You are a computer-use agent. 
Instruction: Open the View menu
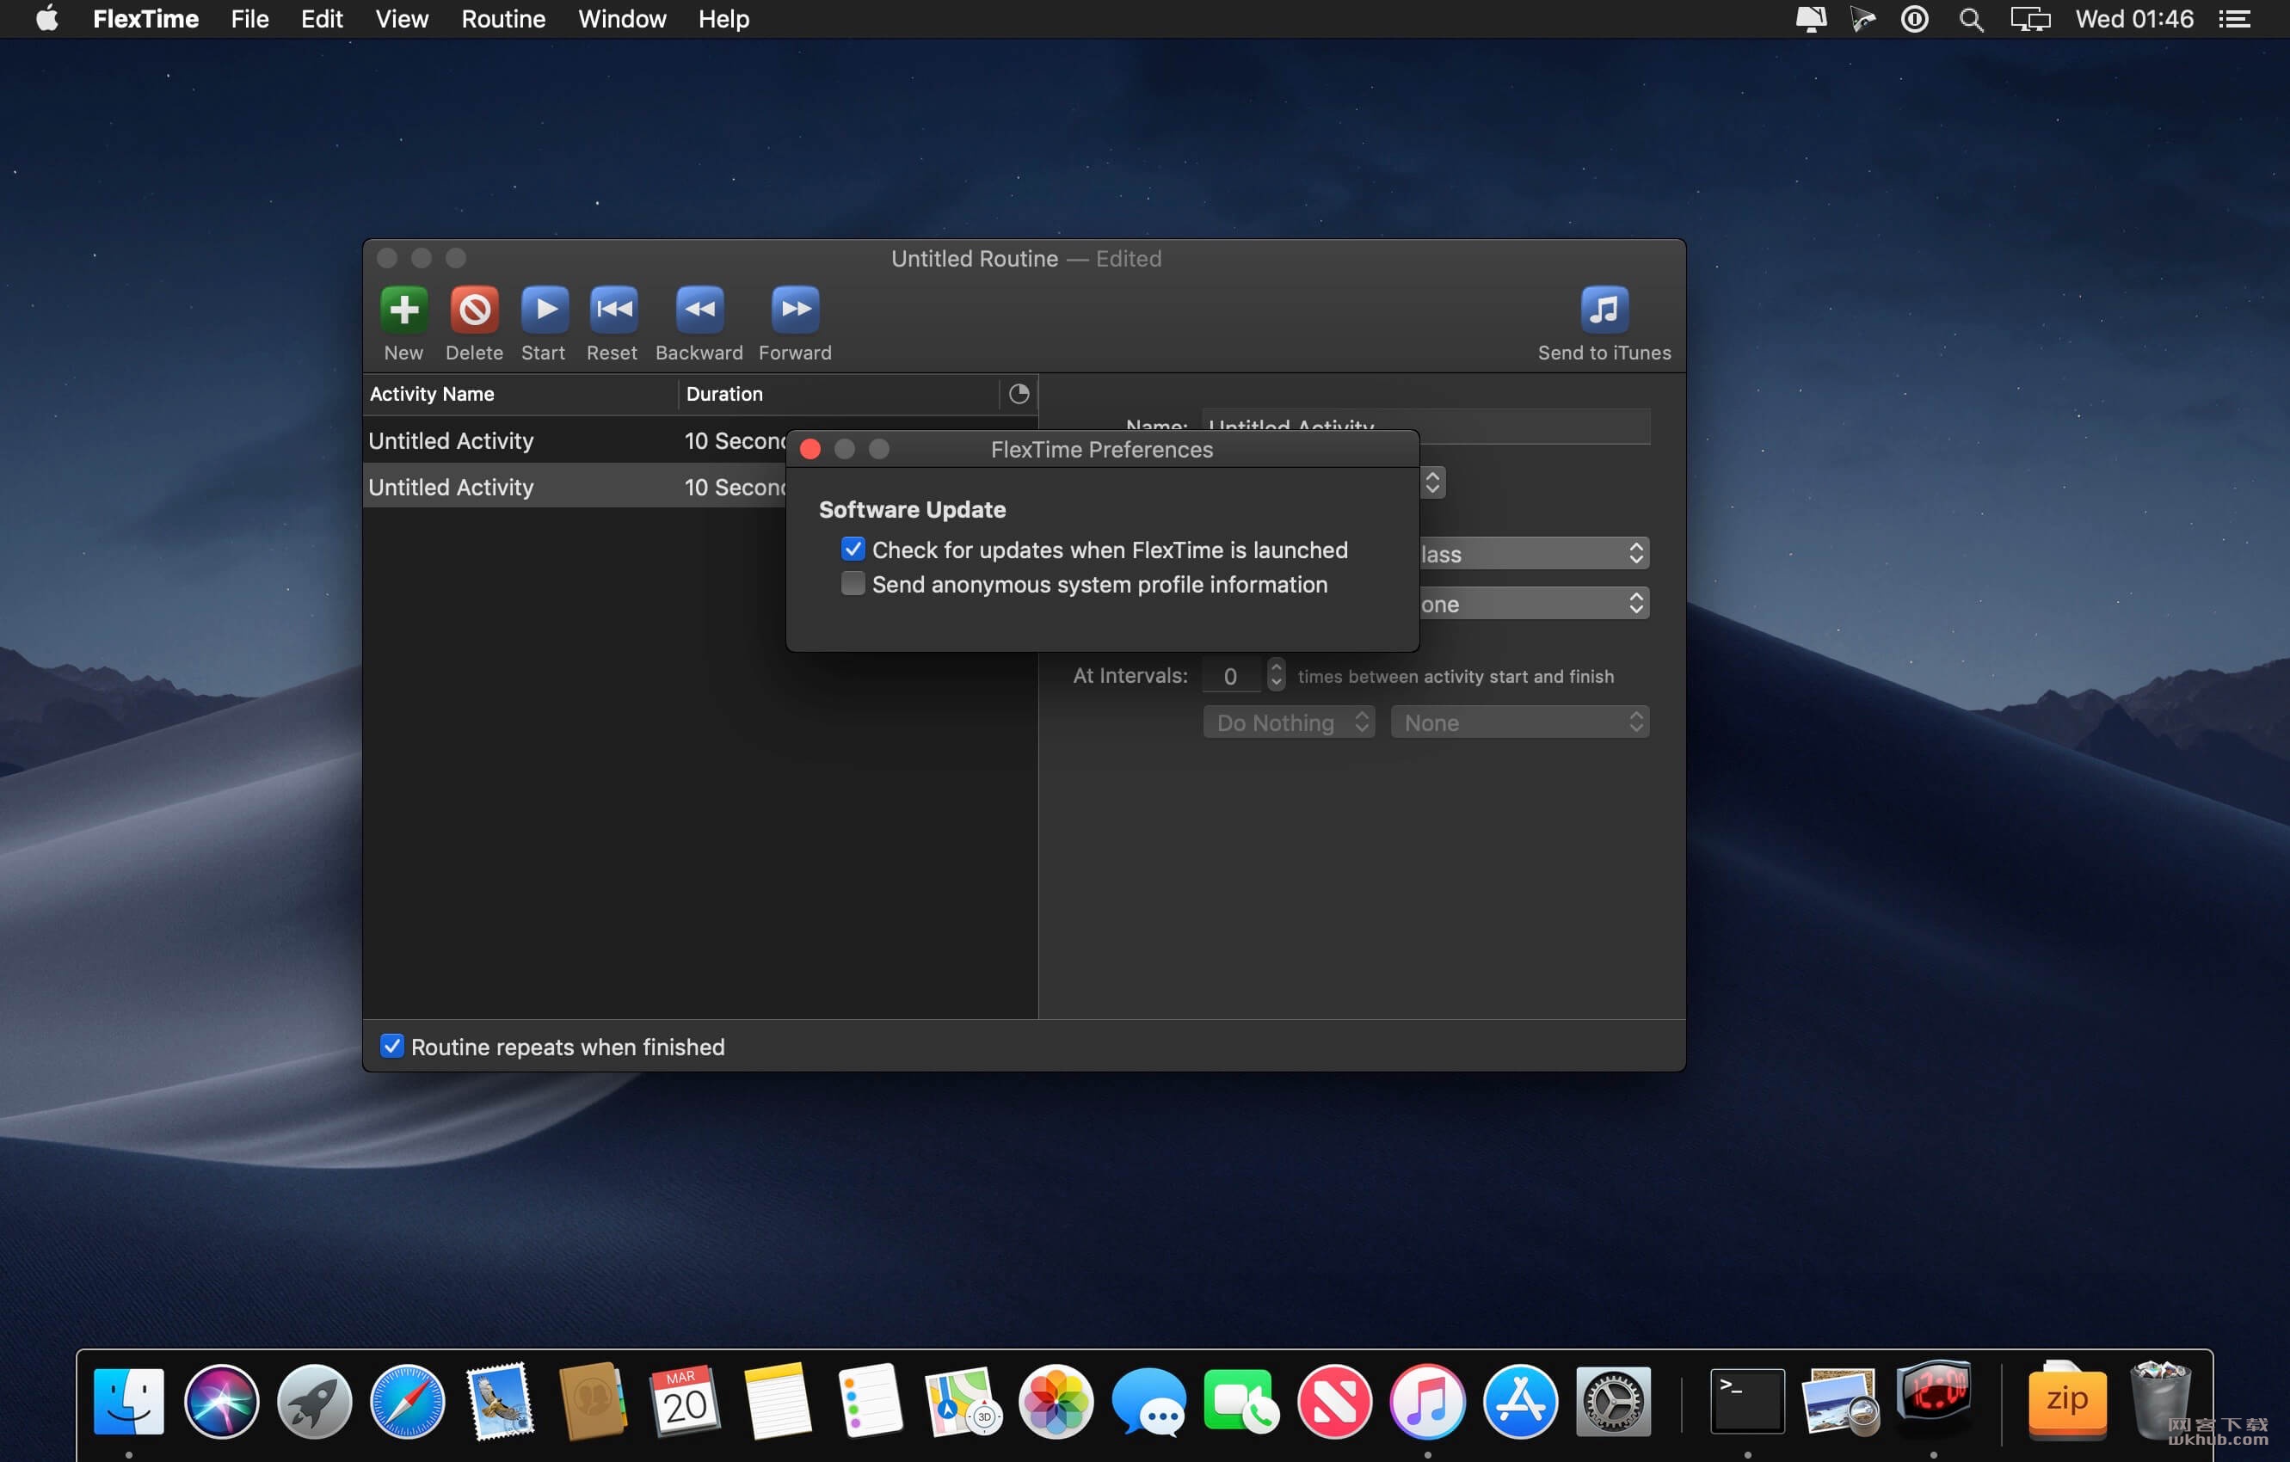point(402,19)
